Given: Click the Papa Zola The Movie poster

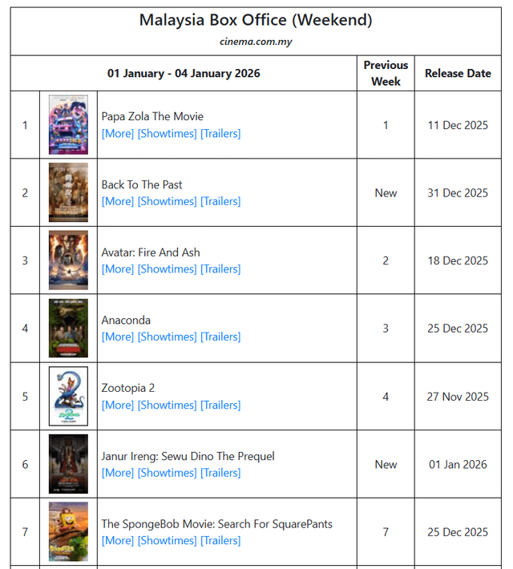Looking at the screenshot, I should (68, 125).
